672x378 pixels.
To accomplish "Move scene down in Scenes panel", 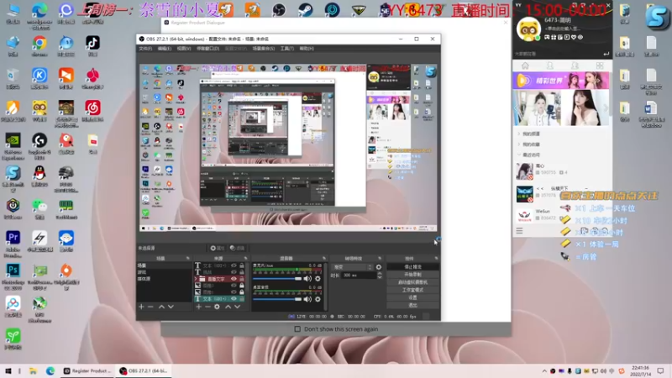I will [171, 307].
